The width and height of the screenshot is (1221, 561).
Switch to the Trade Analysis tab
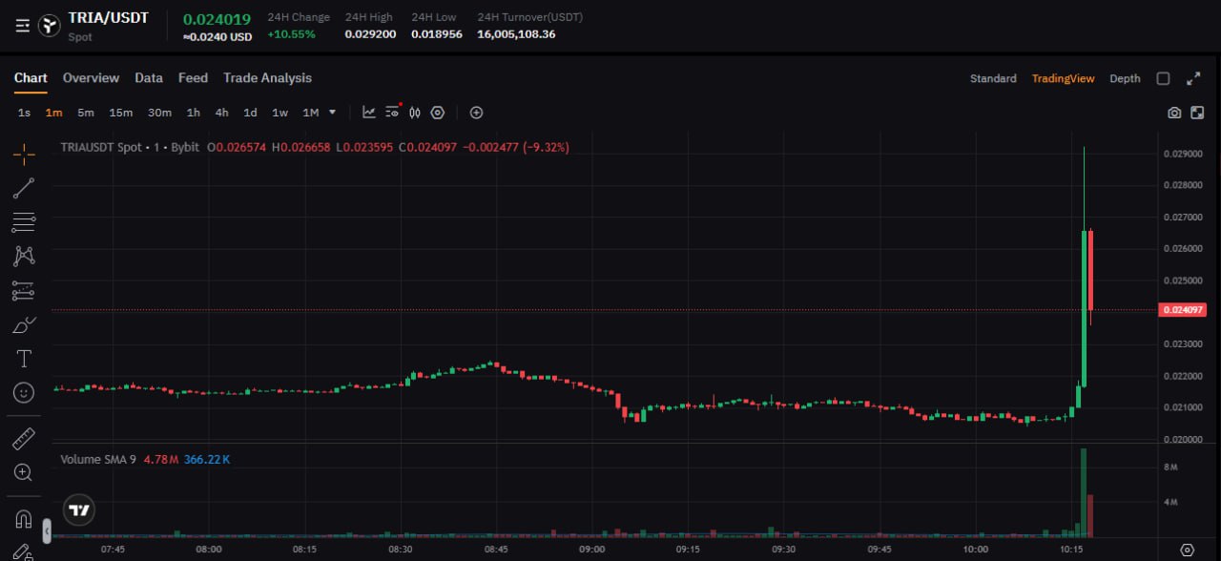coord(267,78)
